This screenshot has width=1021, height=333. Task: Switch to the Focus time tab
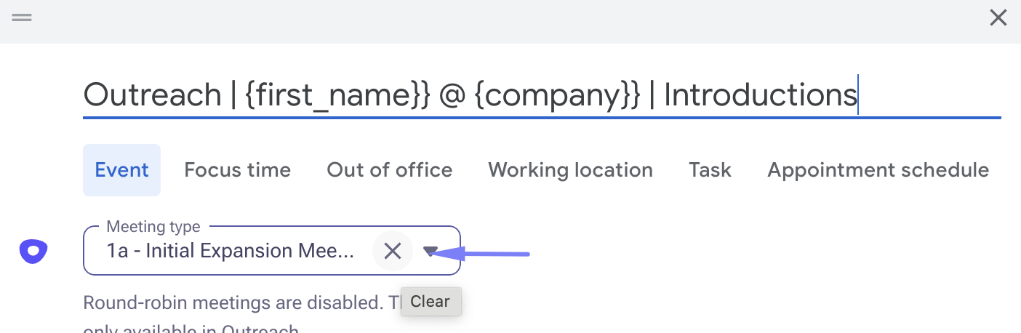(237, 170)
